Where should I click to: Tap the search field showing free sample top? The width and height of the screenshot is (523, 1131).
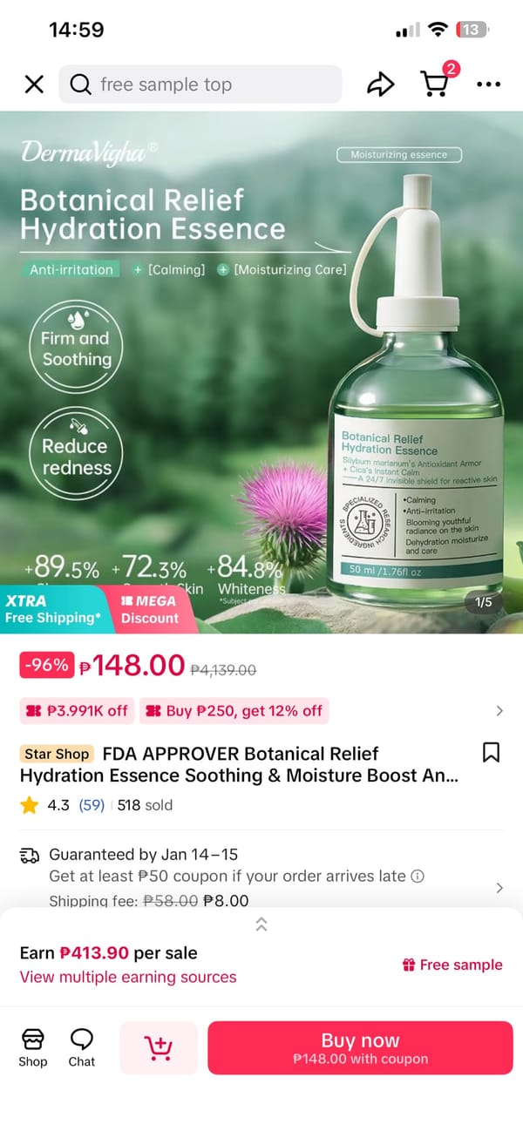tap(200, 85)
